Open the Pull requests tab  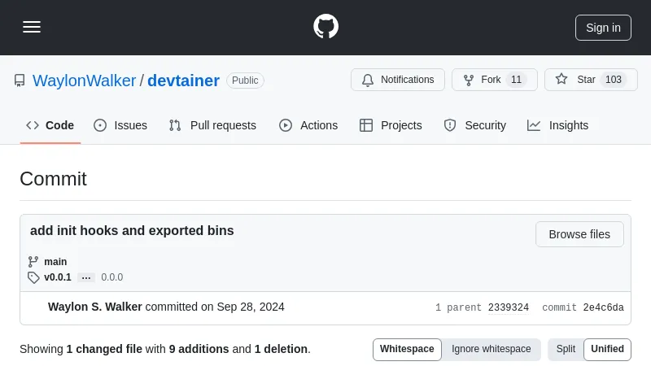[212, 125]
